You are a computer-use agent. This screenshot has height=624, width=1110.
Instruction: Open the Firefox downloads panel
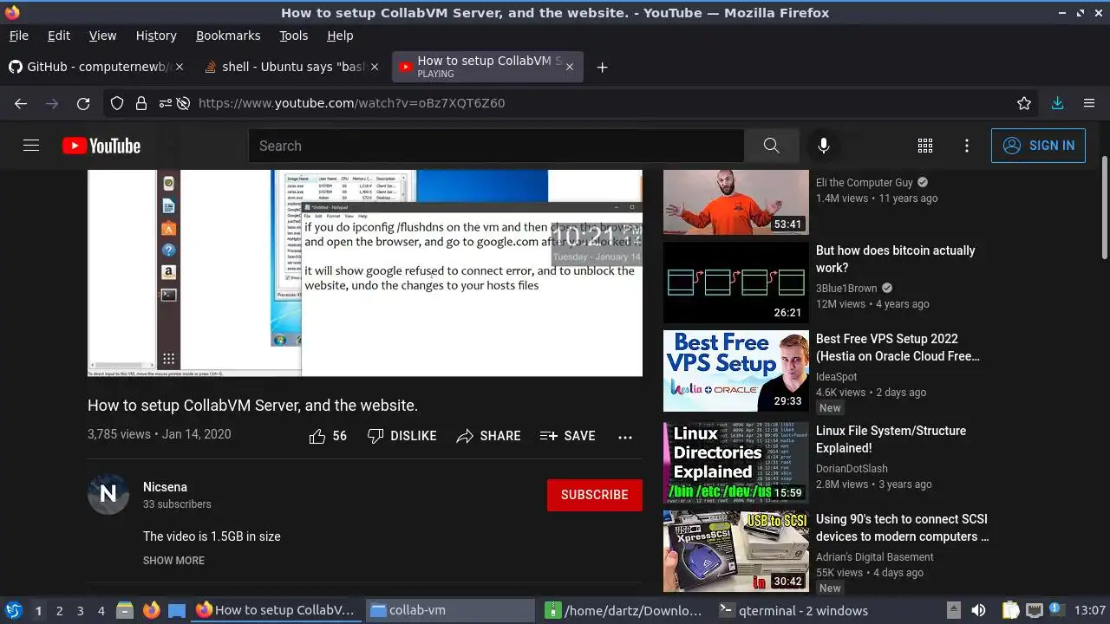point(1057,103)
